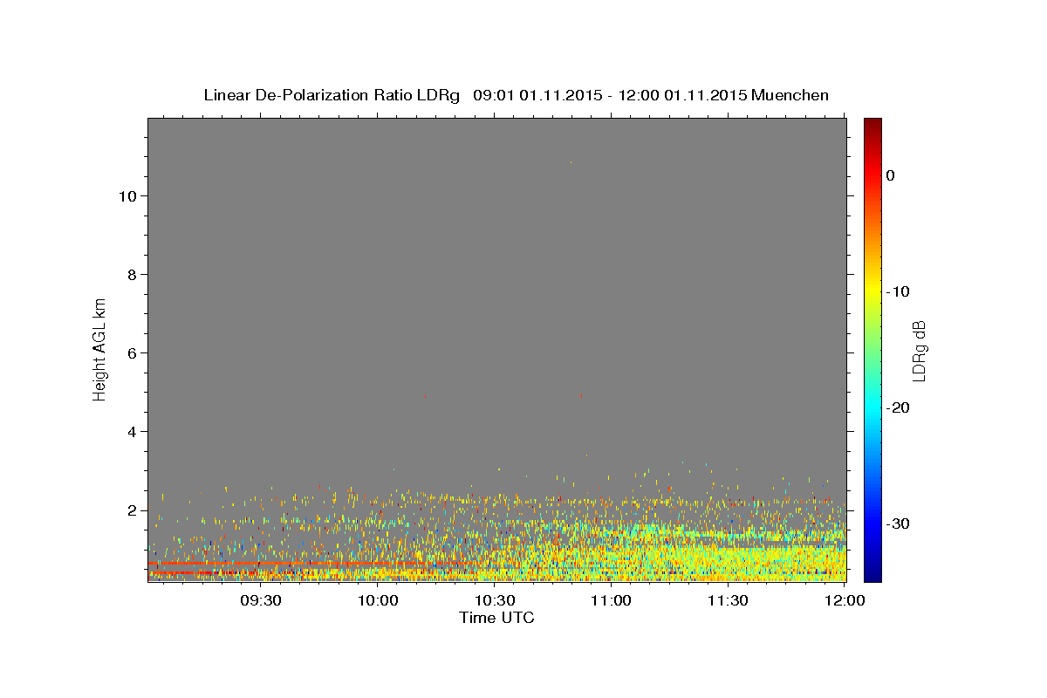Click the 11:30 time tick label

pos(728,600)
